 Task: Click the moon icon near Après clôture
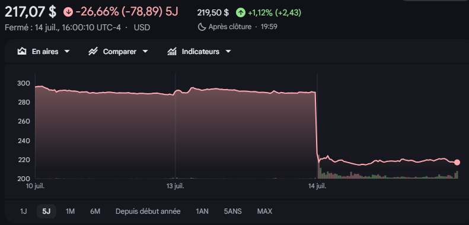coord(202,27)
